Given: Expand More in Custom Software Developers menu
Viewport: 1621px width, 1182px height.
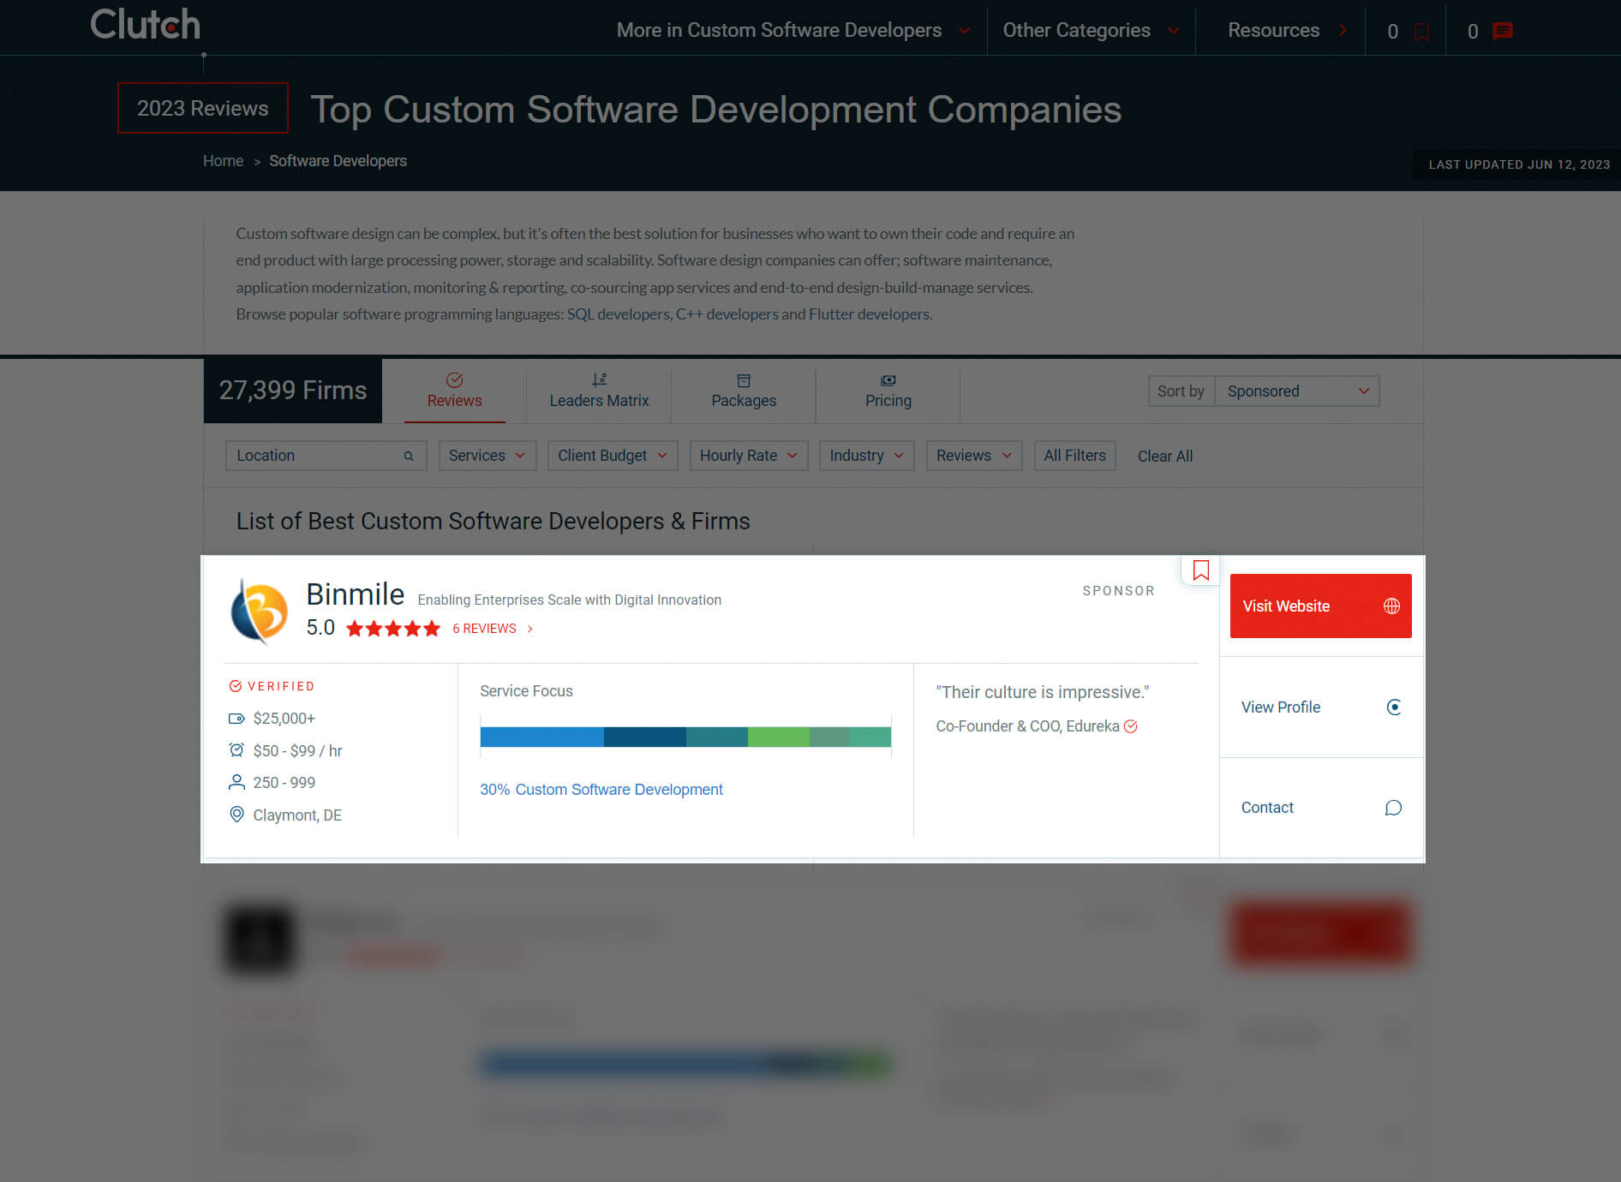Looking at the screenshot, I should (793, 30).
